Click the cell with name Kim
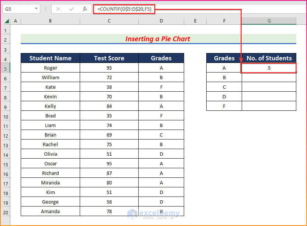 [x=50, y=192]
